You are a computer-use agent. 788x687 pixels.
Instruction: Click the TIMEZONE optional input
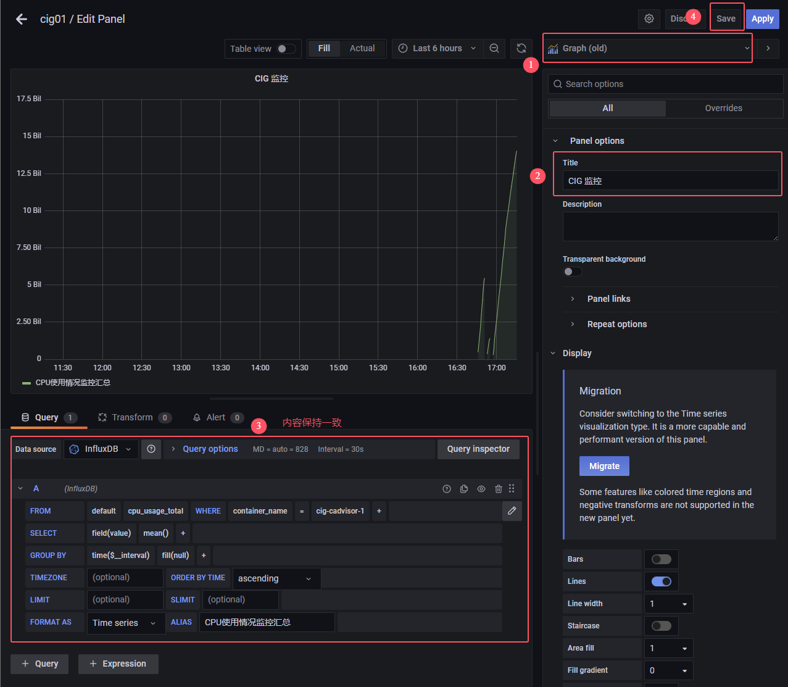(125, 578)
